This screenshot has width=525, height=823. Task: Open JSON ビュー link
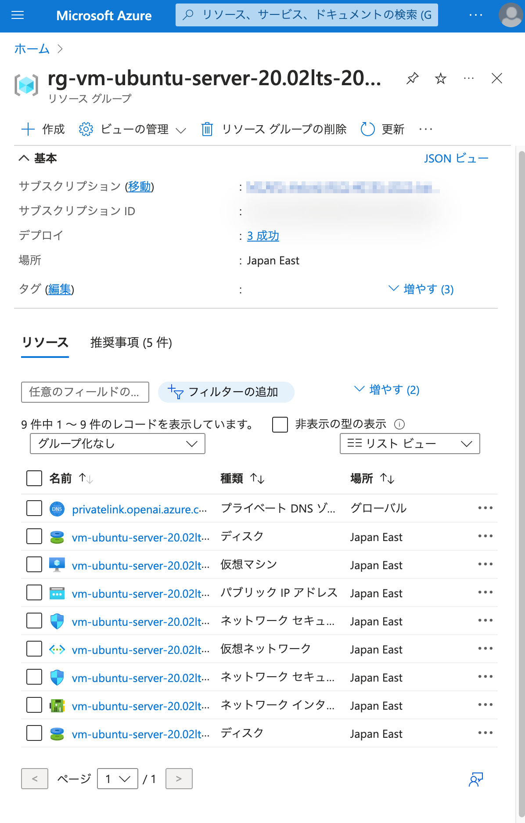[456, 158]
